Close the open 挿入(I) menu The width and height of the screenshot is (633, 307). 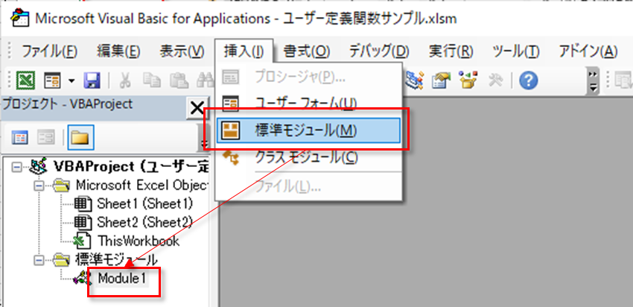pos(244,51)
